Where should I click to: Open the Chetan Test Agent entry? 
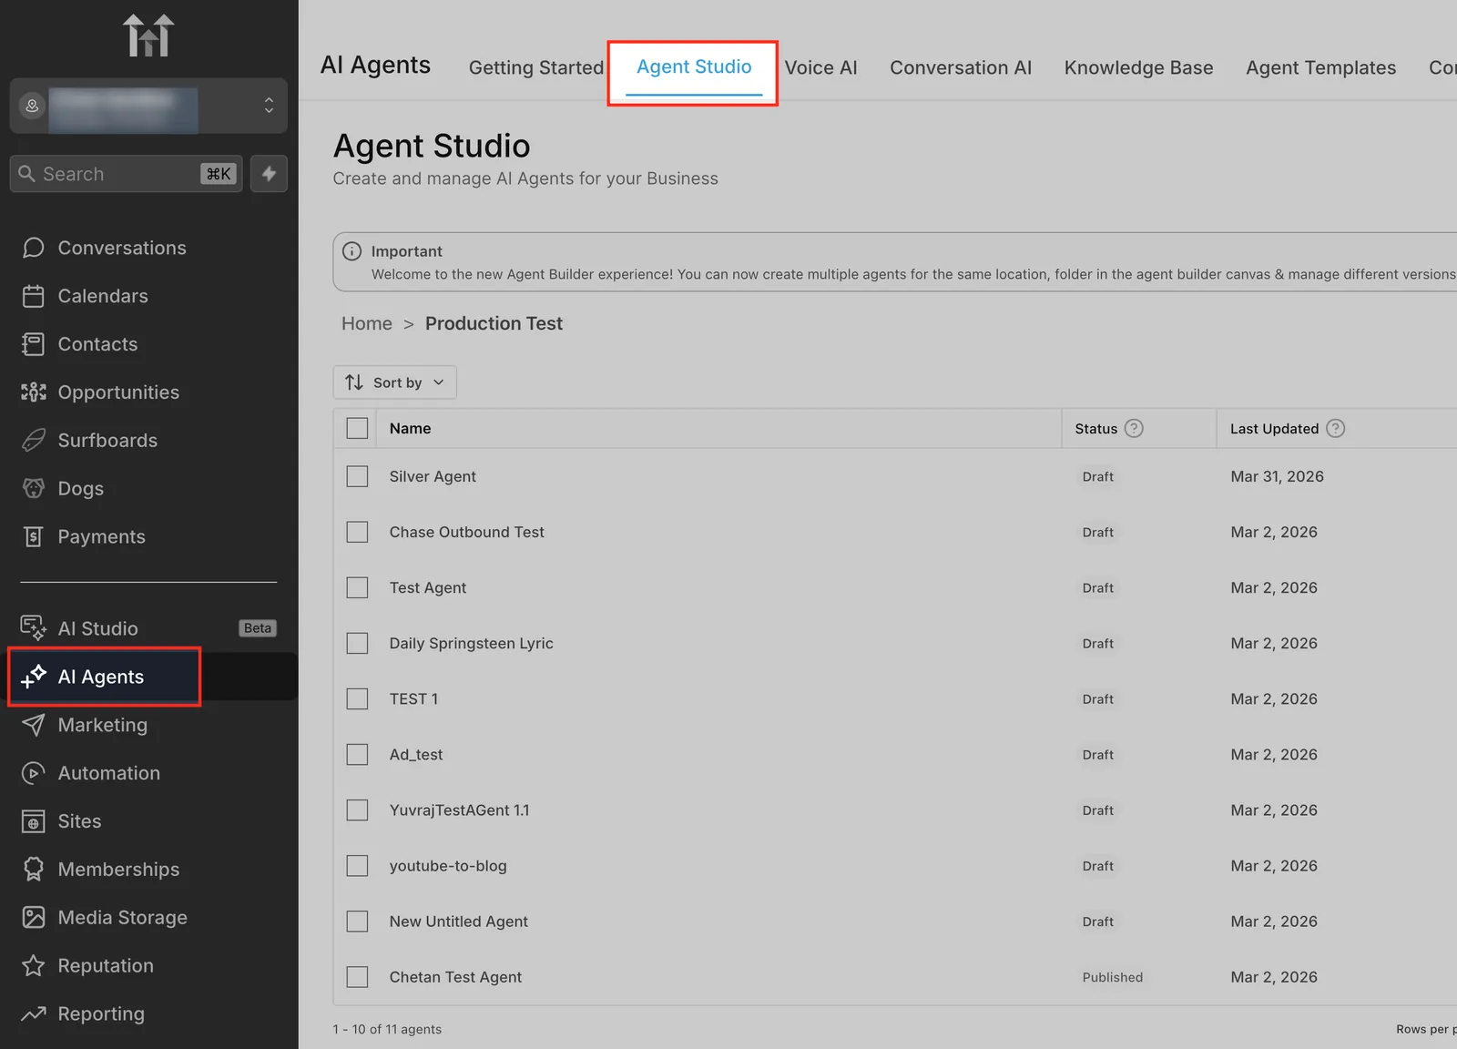tap(455, 977)
